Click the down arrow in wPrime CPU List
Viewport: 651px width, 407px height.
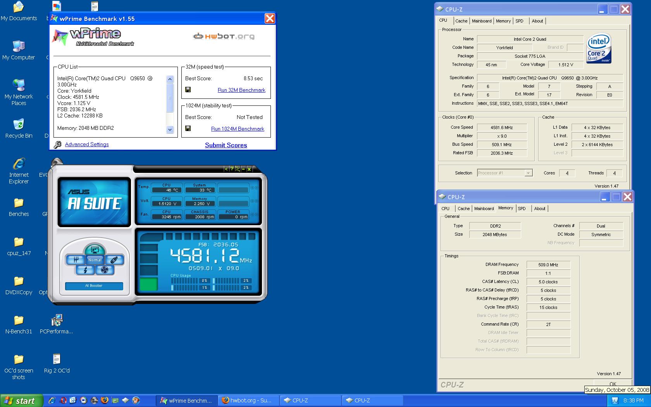[170, 130]
